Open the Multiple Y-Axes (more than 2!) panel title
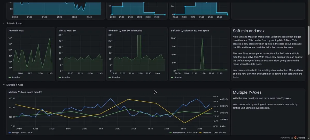 [x=25, y=92]
